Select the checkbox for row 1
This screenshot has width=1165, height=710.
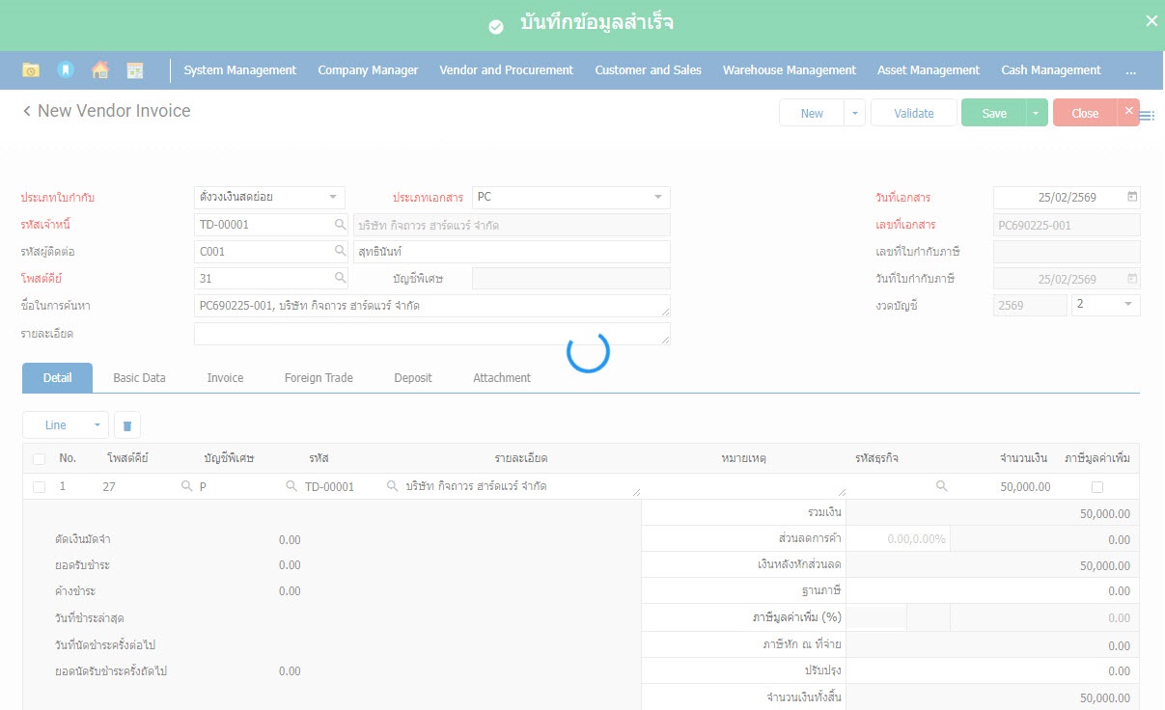39,487
